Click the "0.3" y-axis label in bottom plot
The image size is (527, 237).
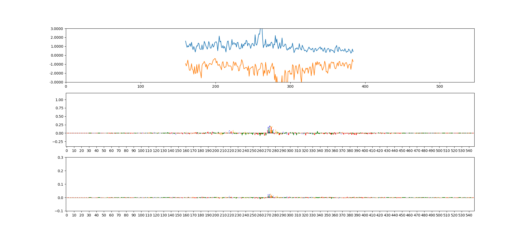click(x=60, y=157)
